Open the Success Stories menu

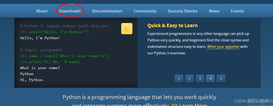coord(183,11)
